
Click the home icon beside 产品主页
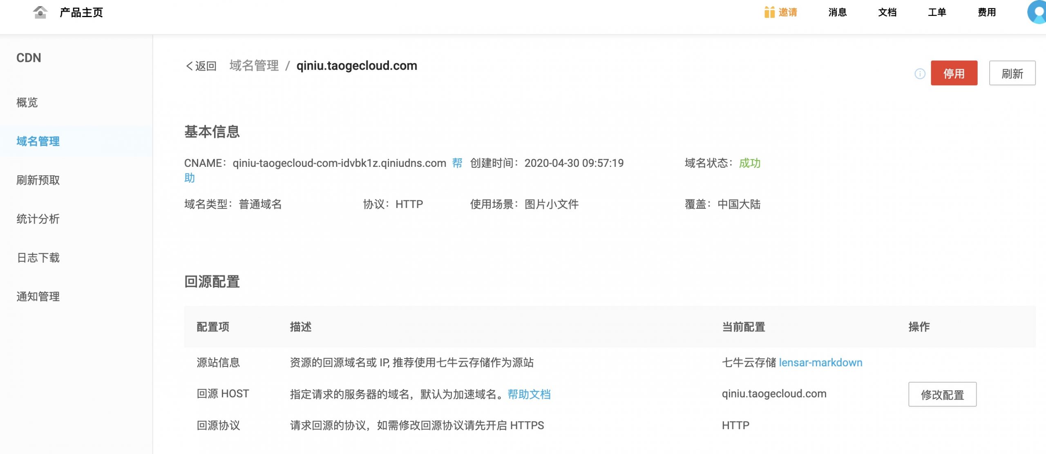(40, 12)
